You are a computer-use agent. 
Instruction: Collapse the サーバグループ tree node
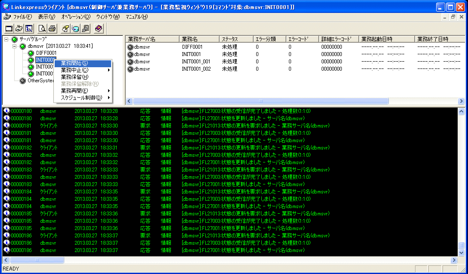tap(6, 40)
